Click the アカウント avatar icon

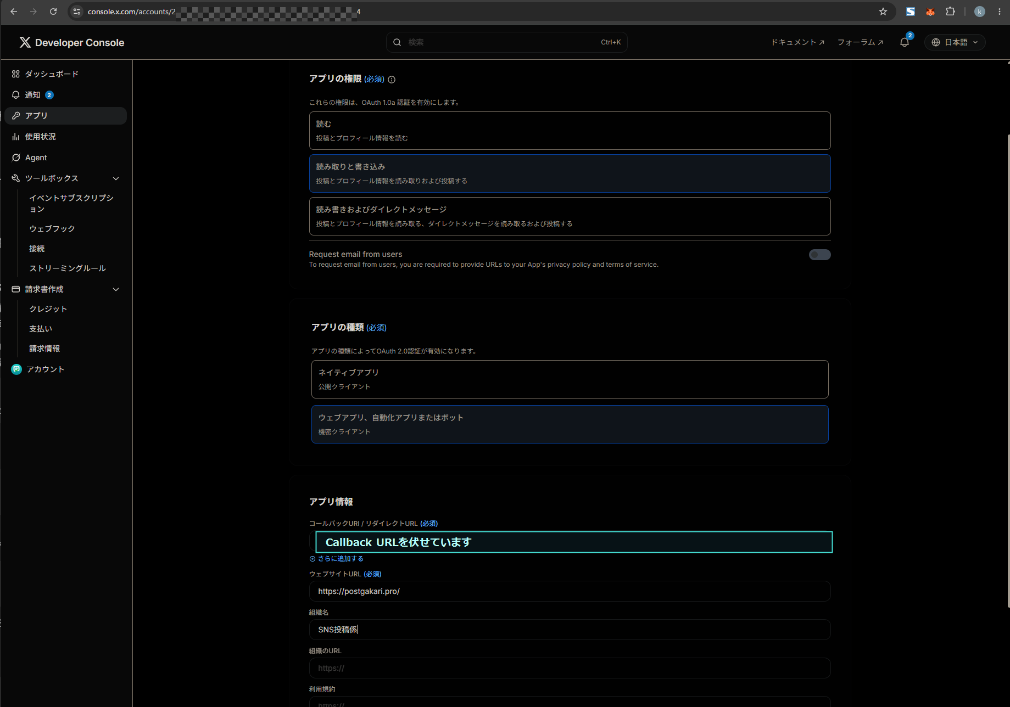point(16,369)
